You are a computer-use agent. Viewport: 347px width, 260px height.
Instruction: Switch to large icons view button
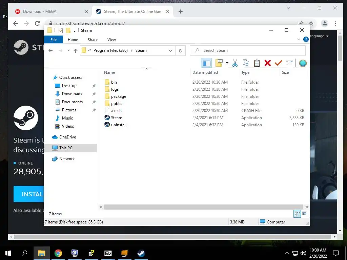305,214
